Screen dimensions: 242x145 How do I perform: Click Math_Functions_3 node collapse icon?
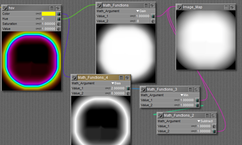pos(143,89)
